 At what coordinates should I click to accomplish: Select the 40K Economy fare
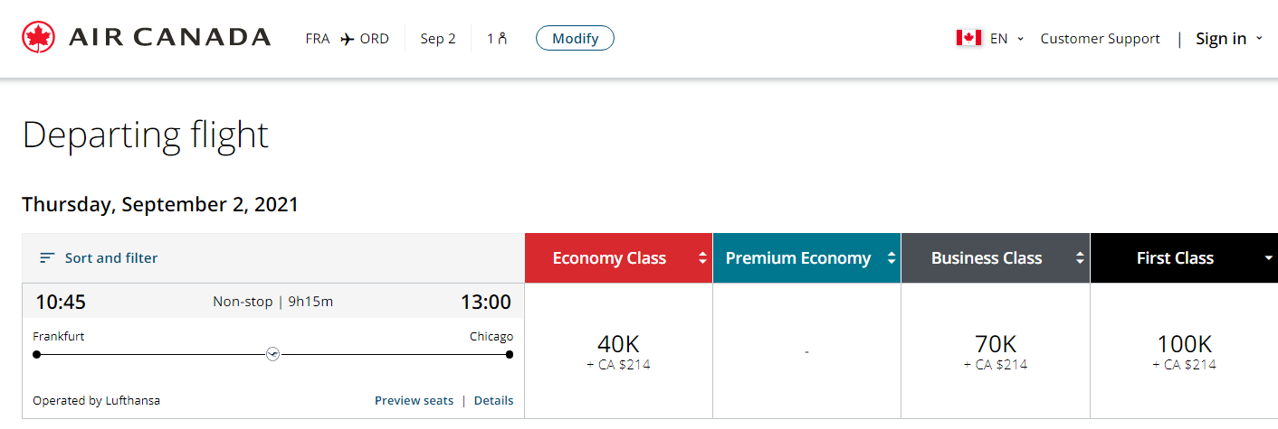coord(618,351)
